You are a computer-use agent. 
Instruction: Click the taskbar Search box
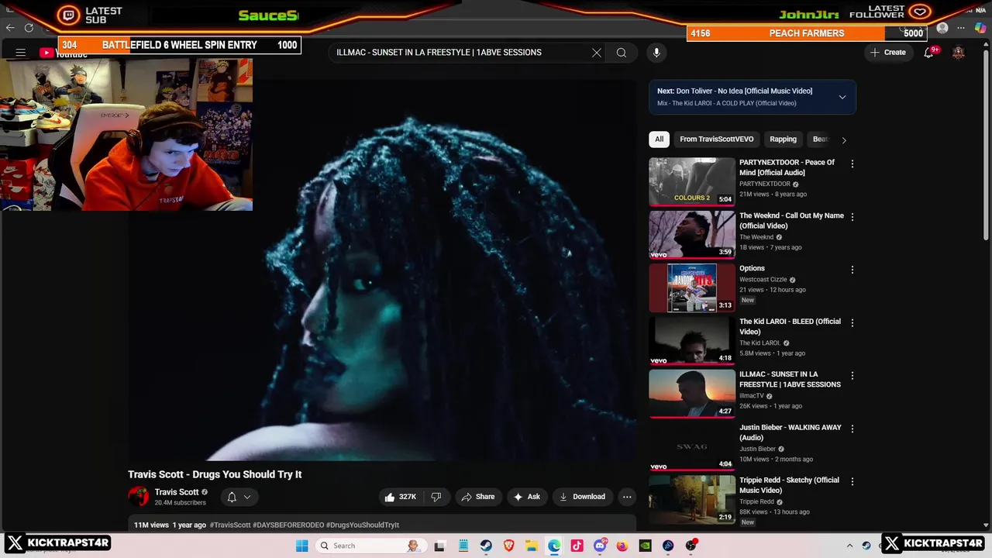click(x=372, y=546)
